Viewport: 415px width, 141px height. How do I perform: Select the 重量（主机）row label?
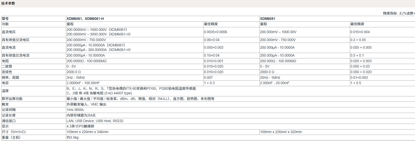point(11,137)
